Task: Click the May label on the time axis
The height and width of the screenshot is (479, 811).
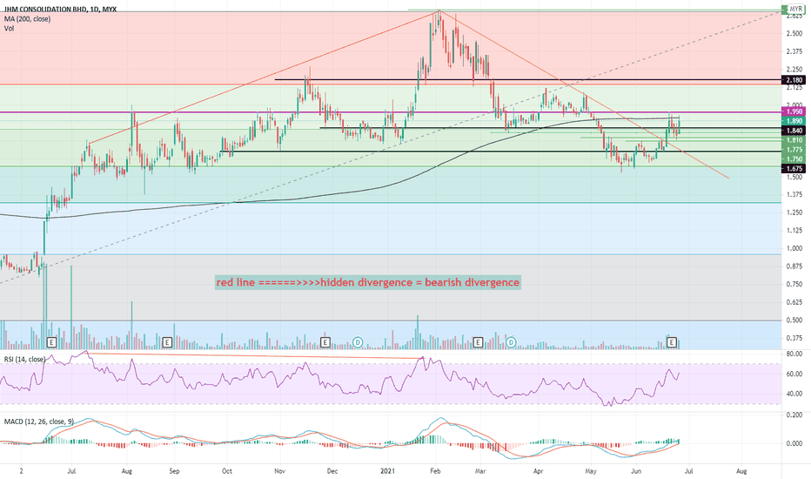Action: (591, 470)
